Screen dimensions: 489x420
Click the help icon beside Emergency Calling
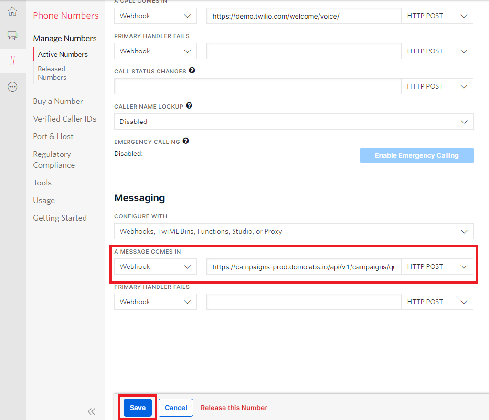185,141
